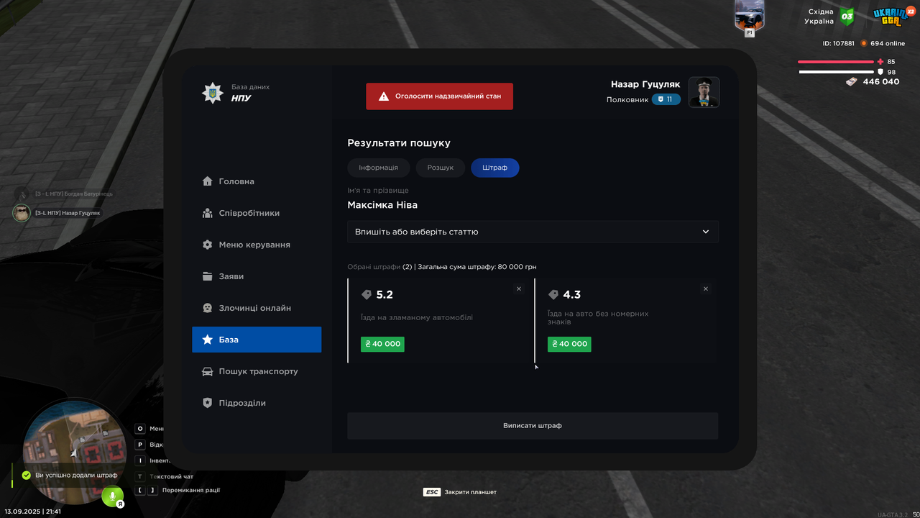Open the Заяви section
The image size is (920, 518).
pos(257,276)
